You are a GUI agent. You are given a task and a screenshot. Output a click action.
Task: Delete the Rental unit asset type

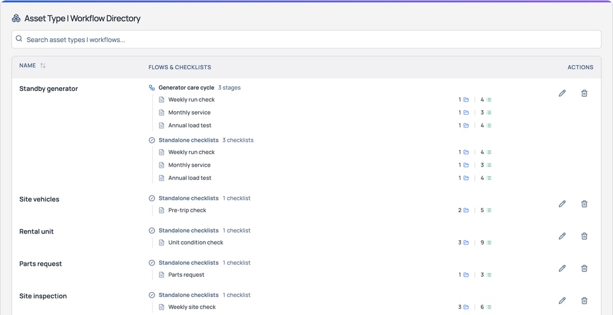coord(584,236)
